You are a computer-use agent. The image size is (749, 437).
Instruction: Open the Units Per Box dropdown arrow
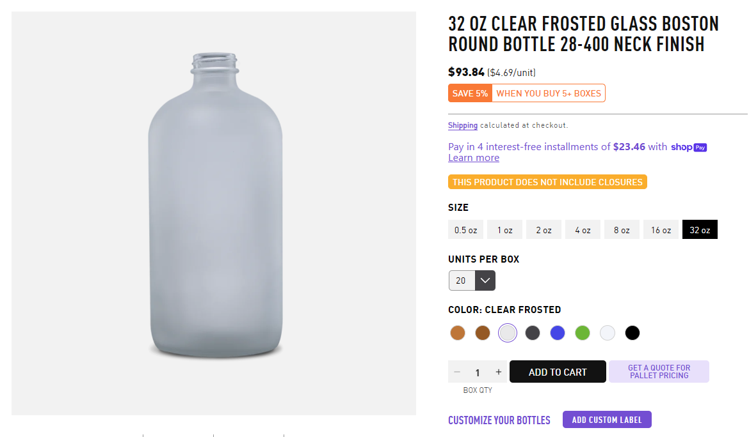485,280
